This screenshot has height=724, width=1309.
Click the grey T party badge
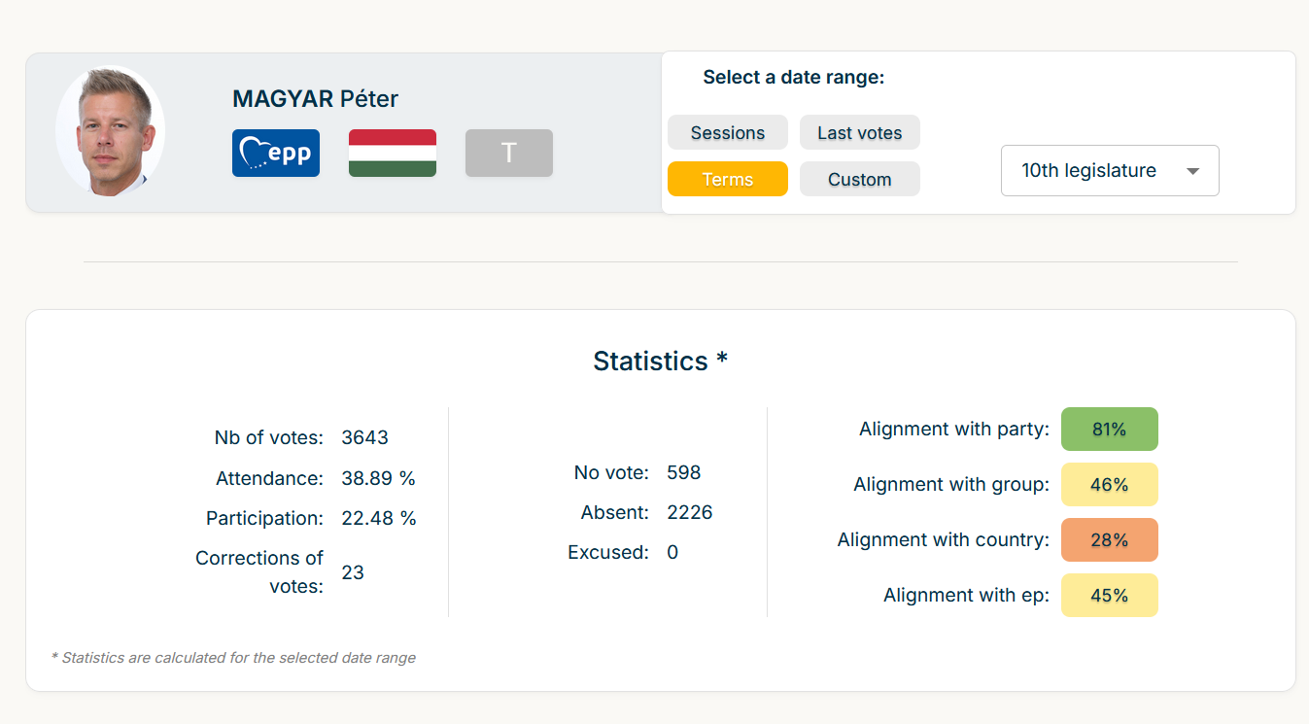pos(509,154)
